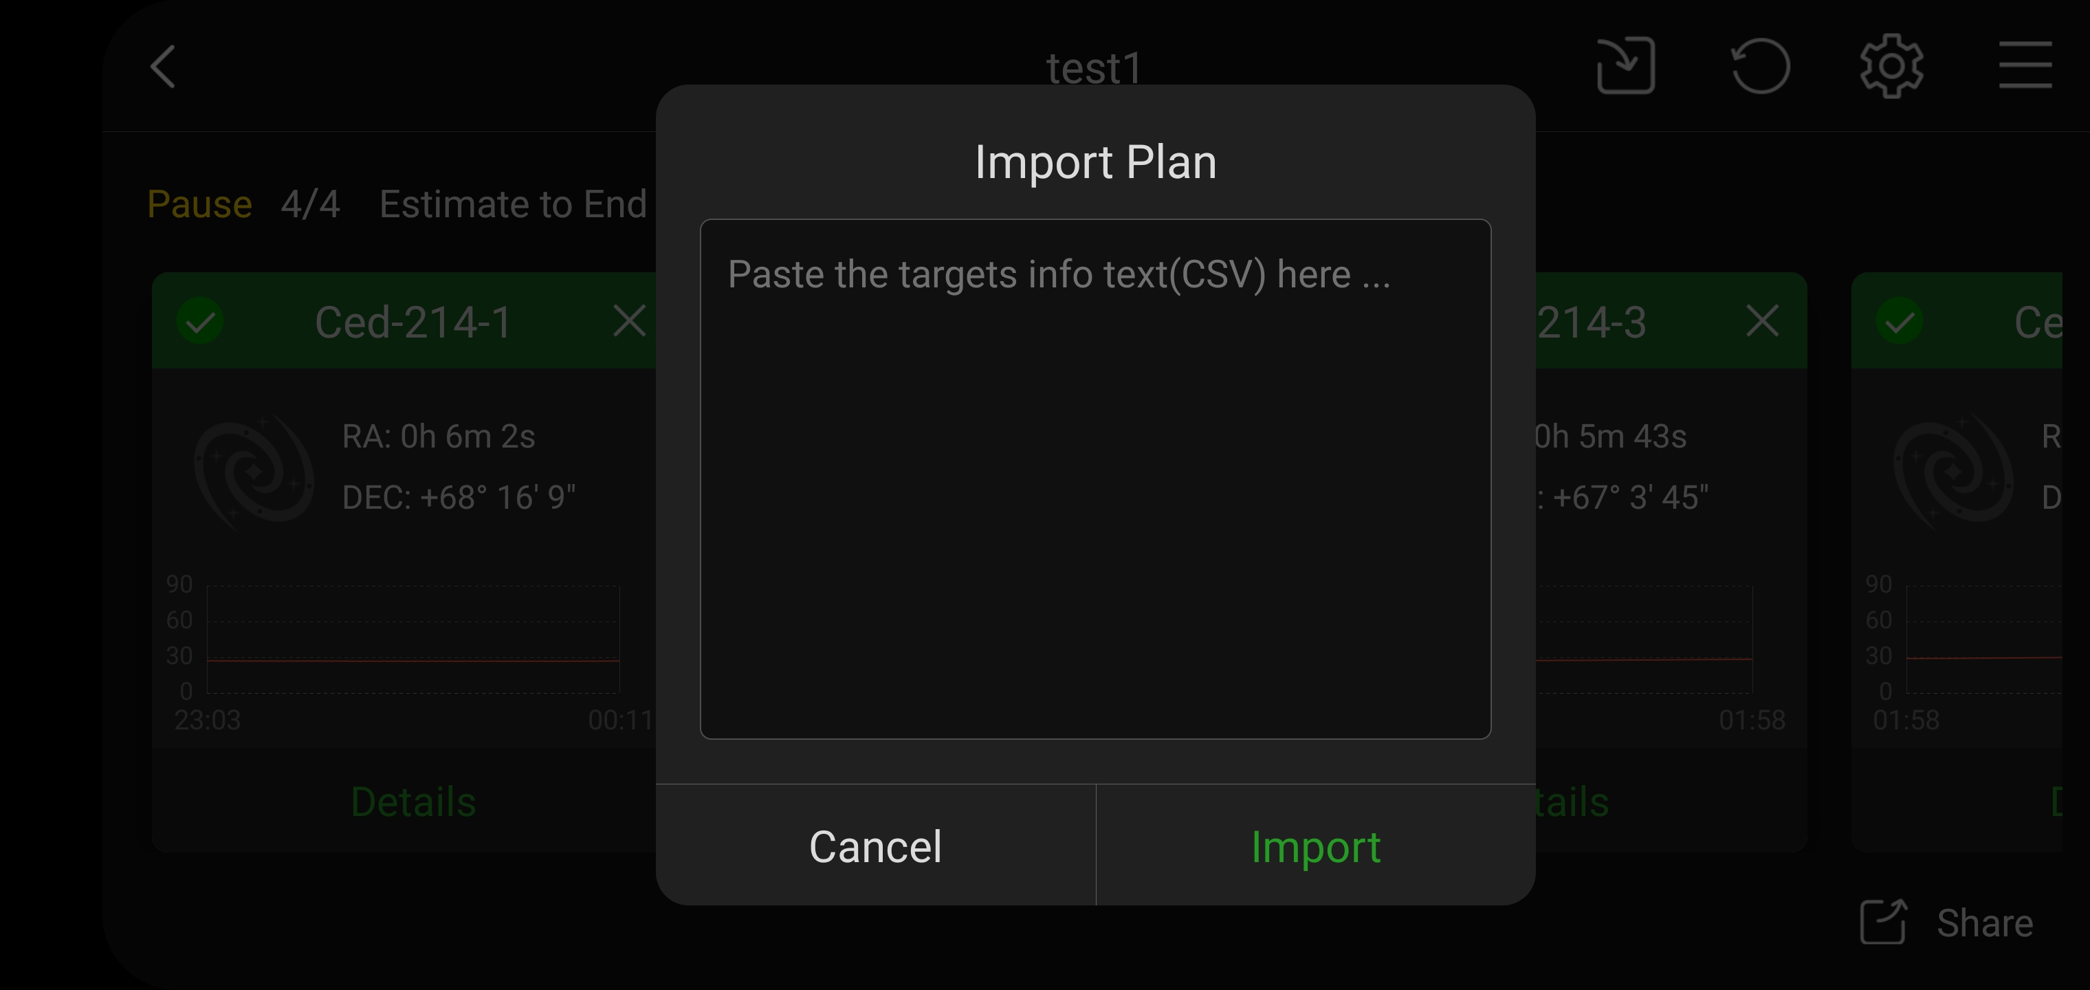Open the hamburger menu
Image resolution: width=2090 pixels, height=990 pixels.
coord(2025,65)
